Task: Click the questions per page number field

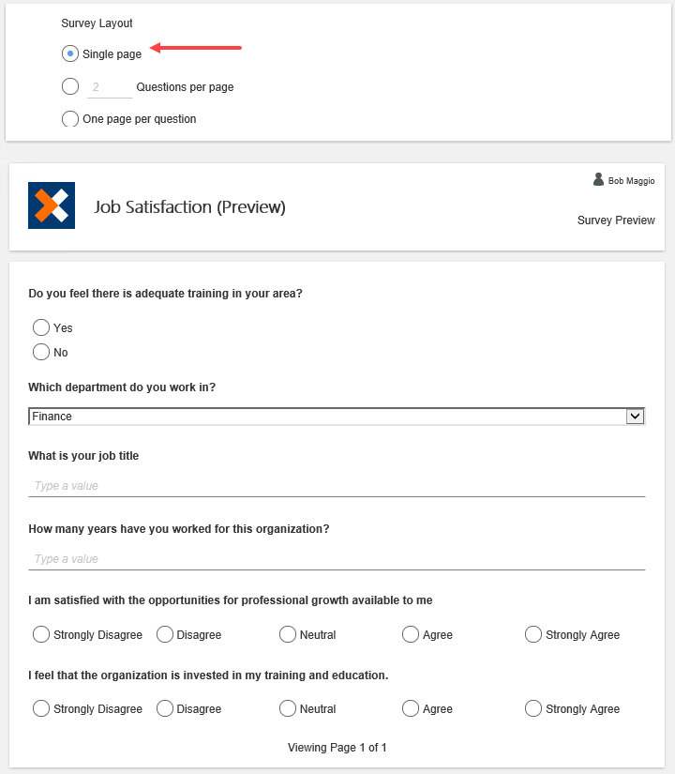Action: 109,85
